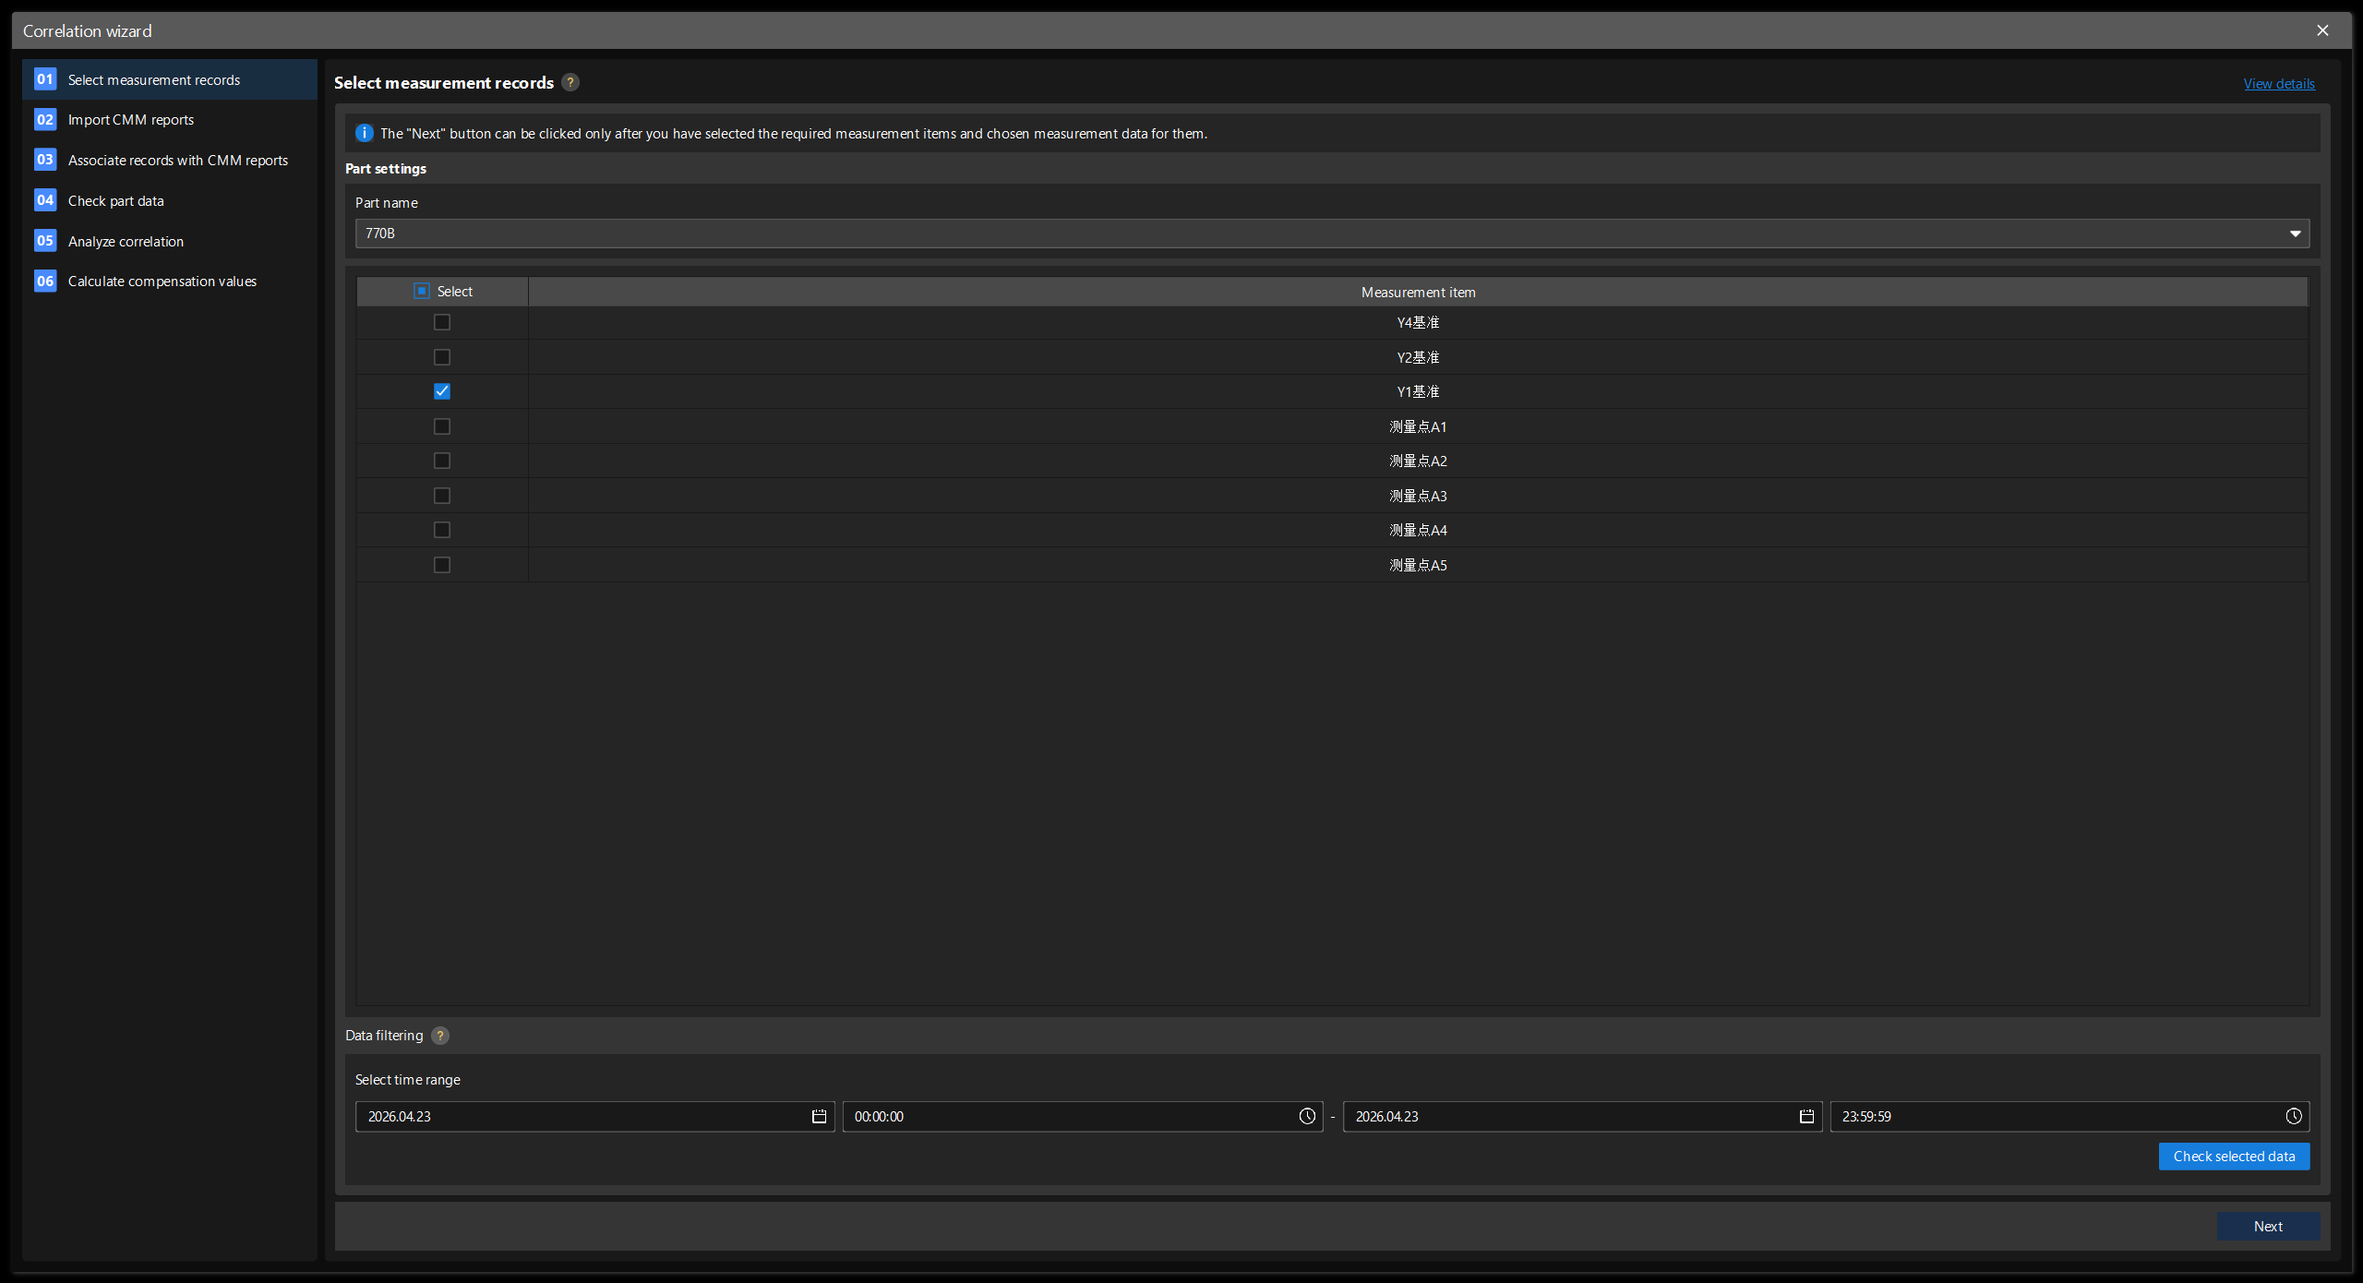Screen dimensions: 2363x1283
Task: Enable the 测量点A3 checkbox
Action: click(x=442, y=496)
